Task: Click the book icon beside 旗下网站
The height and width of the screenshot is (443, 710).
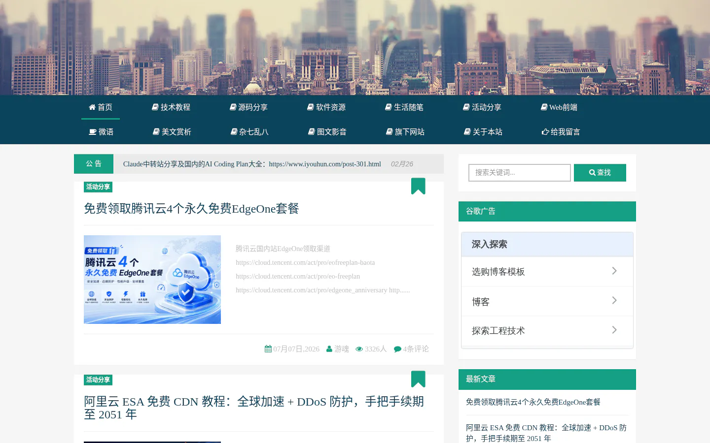Action: coord(390,131)
